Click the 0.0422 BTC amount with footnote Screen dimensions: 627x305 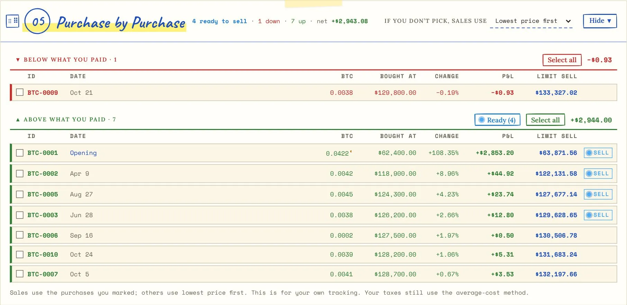click(x=339, y=153)
